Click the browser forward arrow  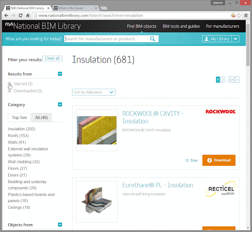pos(13,15)
